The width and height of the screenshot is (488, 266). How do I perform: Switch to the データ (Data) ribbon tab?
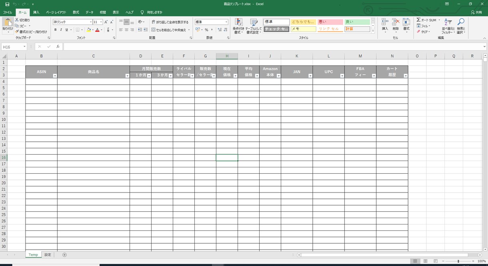(89, 12)
